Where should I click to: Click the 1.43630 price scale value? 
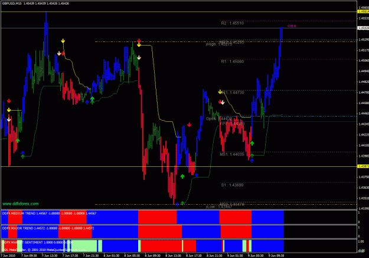coord(363,188)
